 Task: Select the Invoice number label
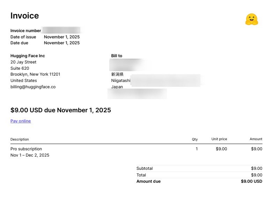pos(25,31)
